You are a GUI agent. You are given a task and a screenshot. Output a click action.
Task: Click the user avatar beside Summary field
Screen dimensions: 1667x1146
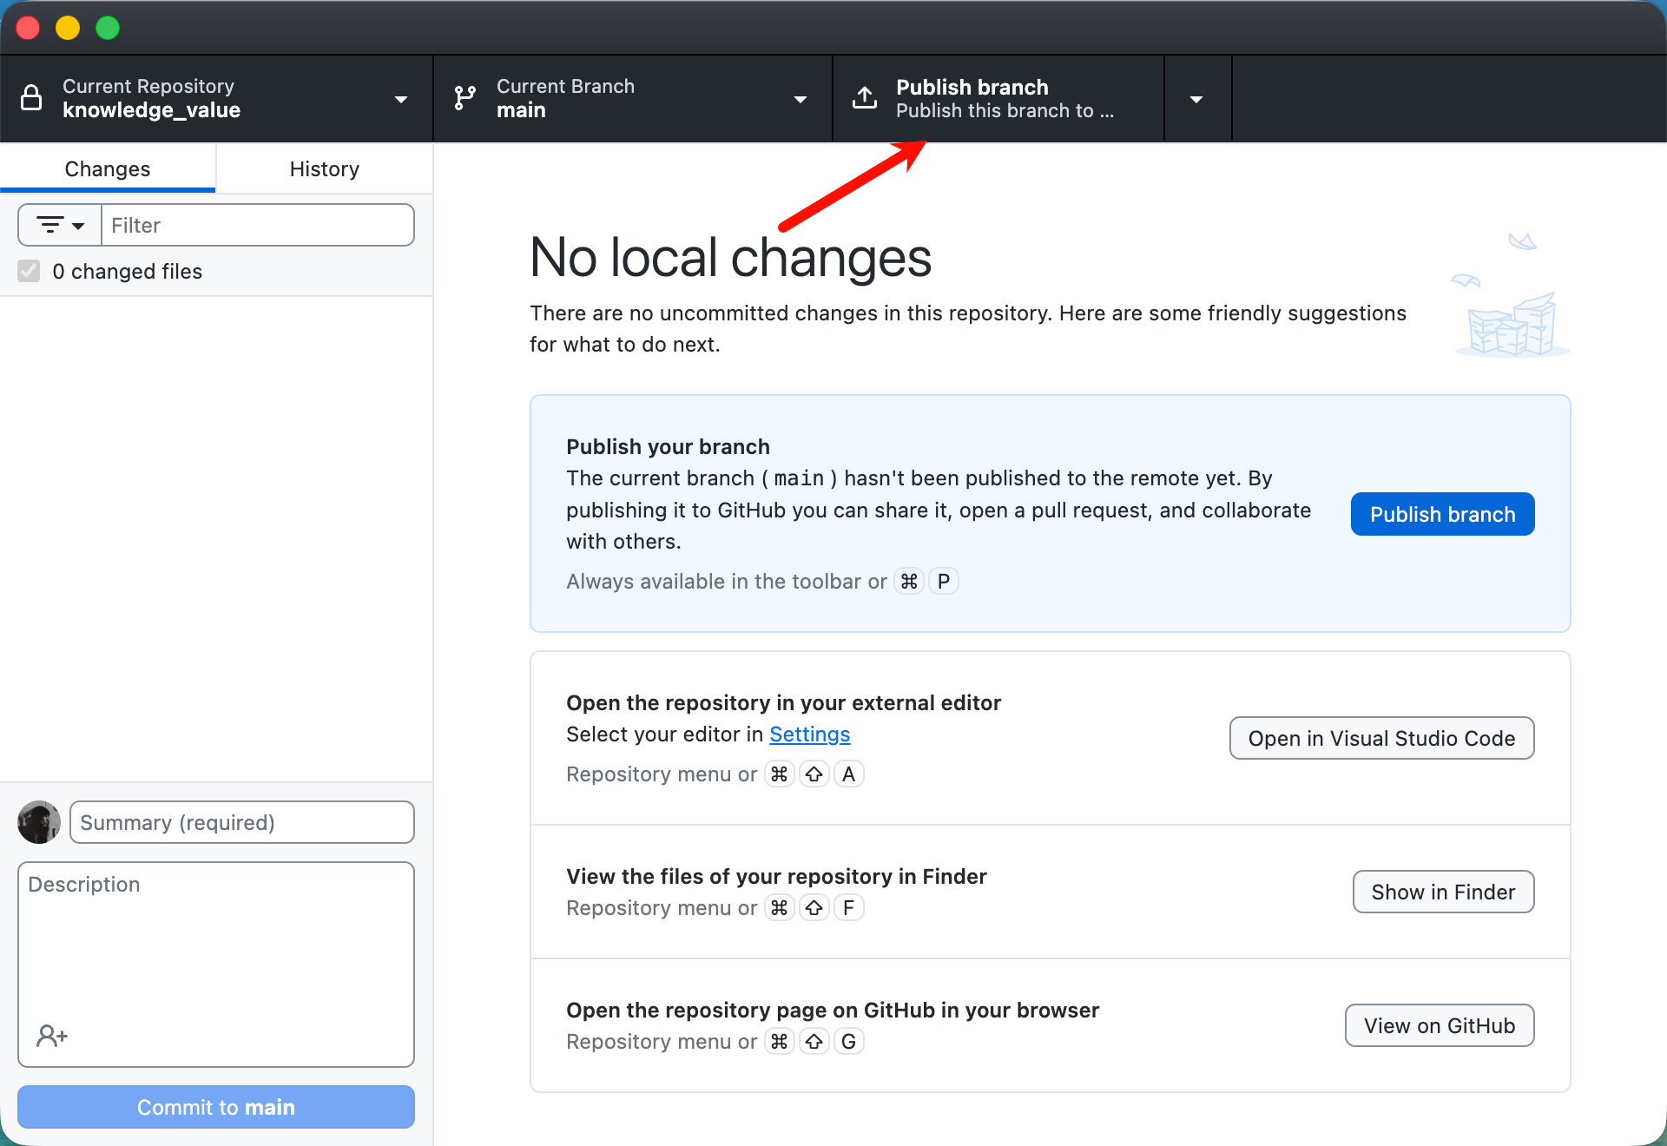coord(39,822)
